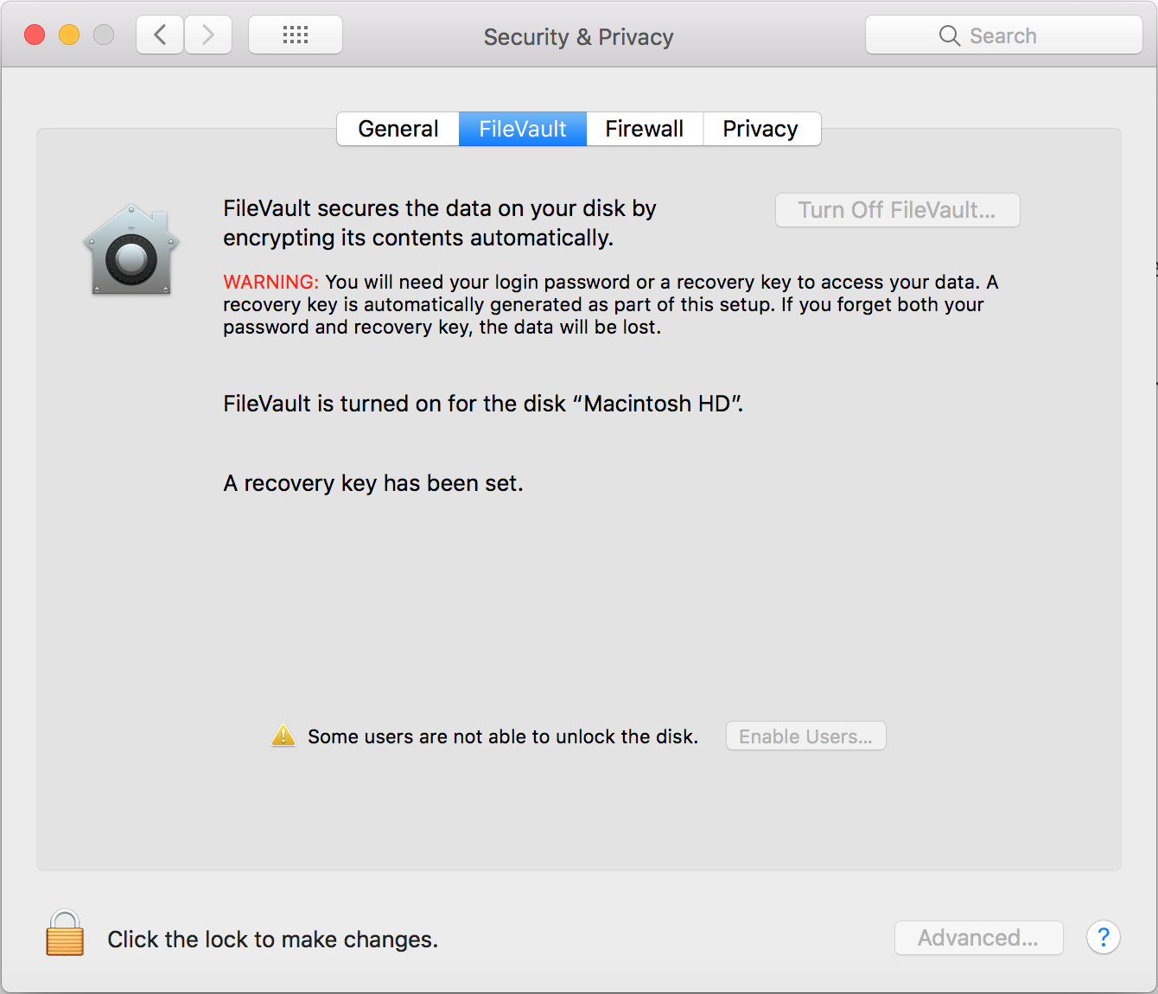The image size is (1158, 994).
Task: Click the Enable Users button
Action: (806, 736)
